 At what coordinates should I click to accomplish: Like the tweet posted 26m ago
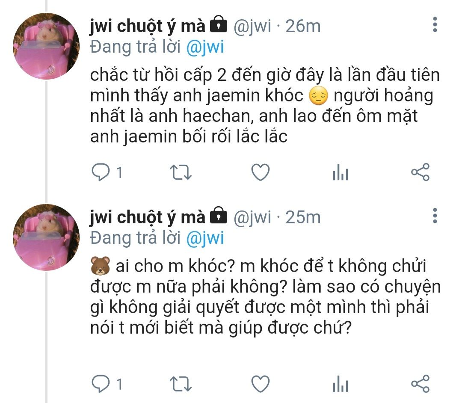pos(260,172)
